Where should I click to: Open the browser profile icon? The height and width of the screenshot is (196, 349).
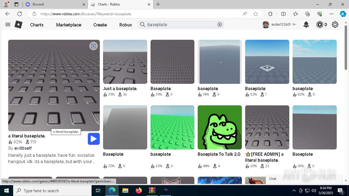pyautogui.click(x=6, y=4)
